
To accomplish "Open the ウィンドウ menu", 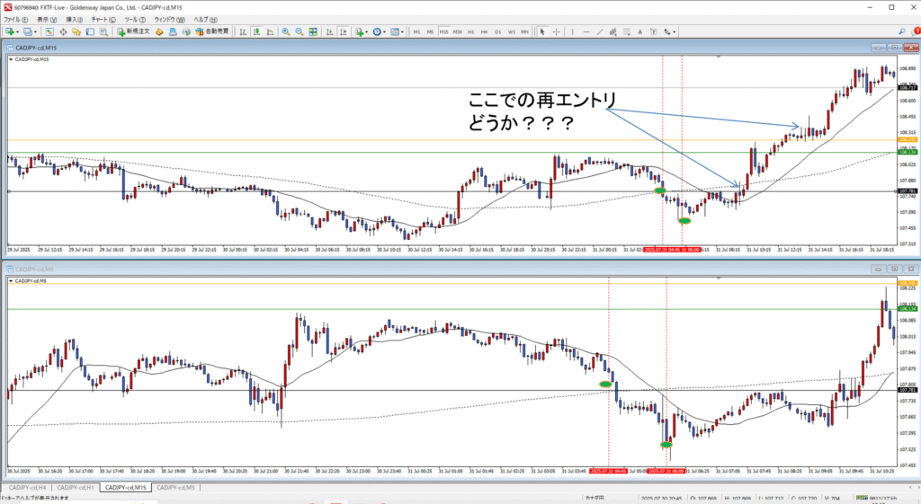I will coord(170,20).
